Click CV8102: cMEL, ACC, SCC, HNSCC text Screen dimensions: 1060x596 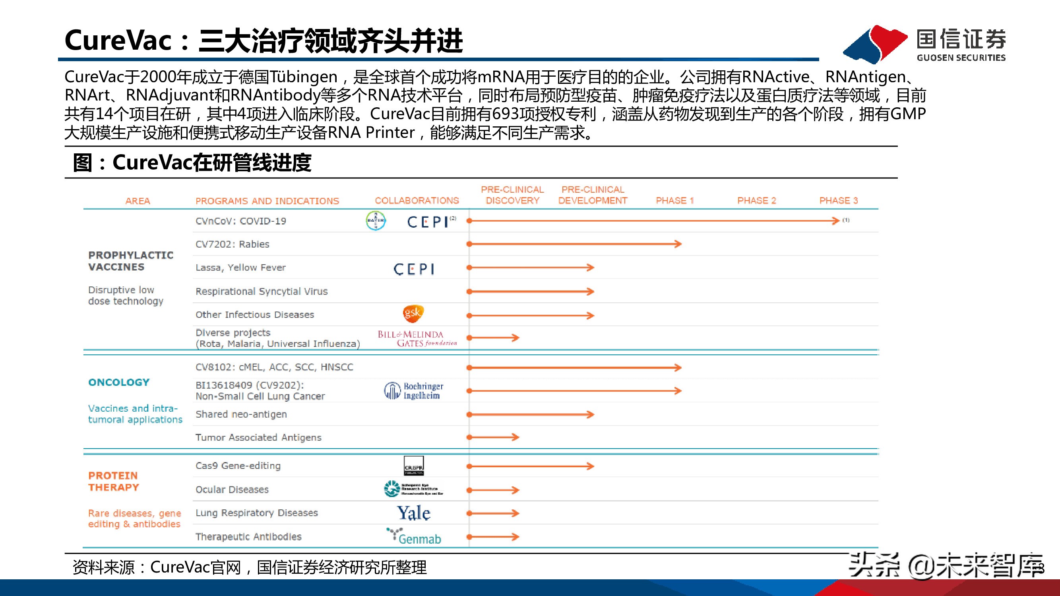tap(275, 367)
